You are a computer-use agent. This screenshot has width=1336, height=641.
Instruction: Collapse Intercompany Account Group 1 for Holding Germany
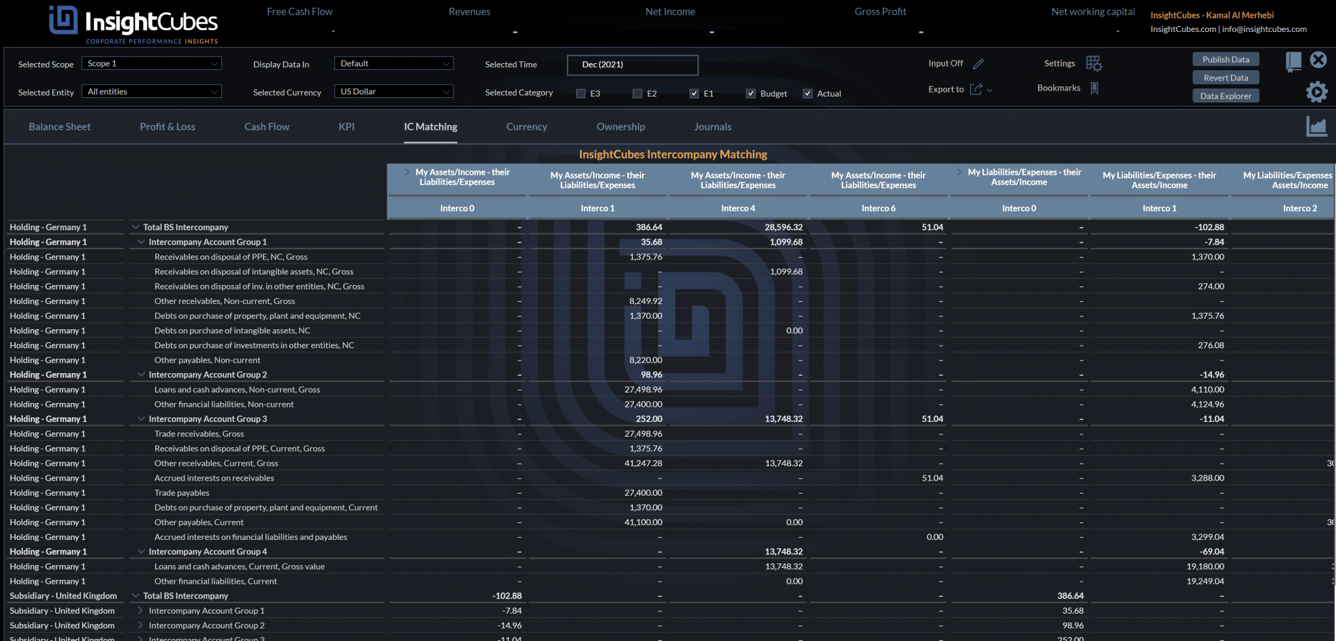pyautogui.click(x=142, y=241)
